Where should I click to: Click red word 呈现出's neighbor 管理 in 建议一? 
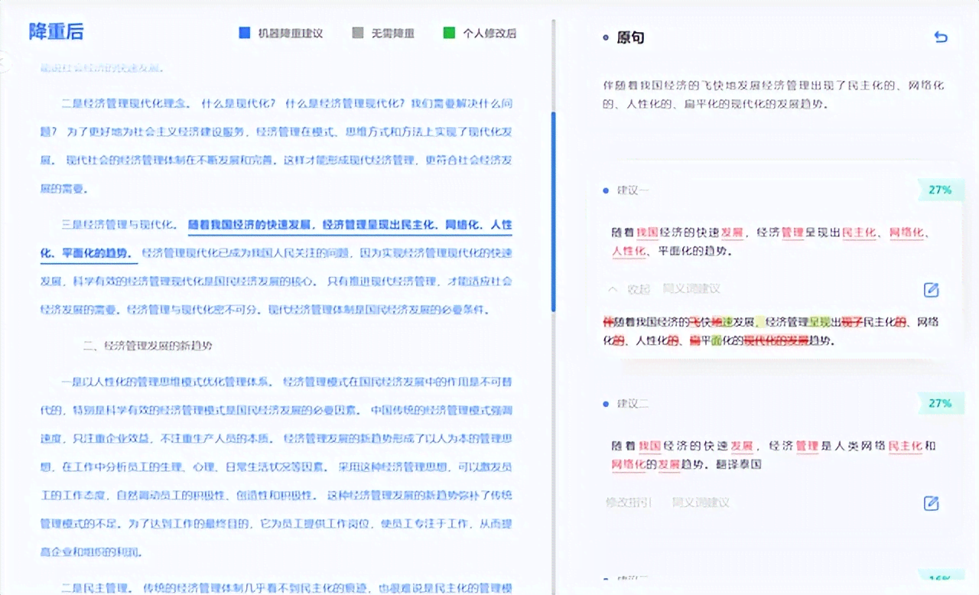coord(792,232)
